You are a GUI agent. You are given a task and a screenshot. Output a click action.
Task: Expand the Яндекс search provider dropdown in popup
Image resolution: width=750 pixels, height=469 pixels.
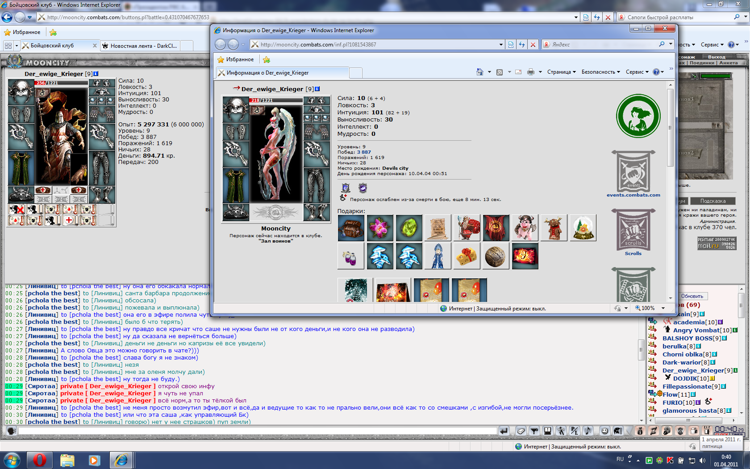pyautogui.click(x=671, y=44)
